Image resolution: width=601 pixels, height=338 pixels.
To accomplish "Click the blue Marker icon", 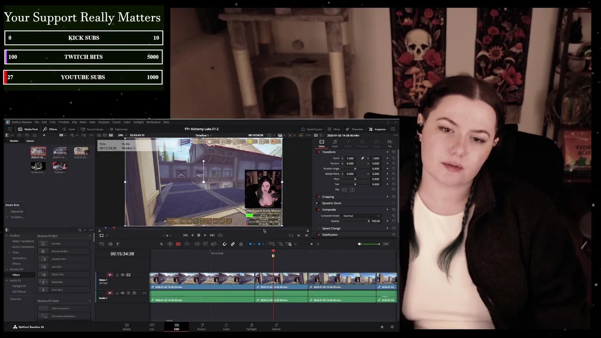I will [259, 244].
